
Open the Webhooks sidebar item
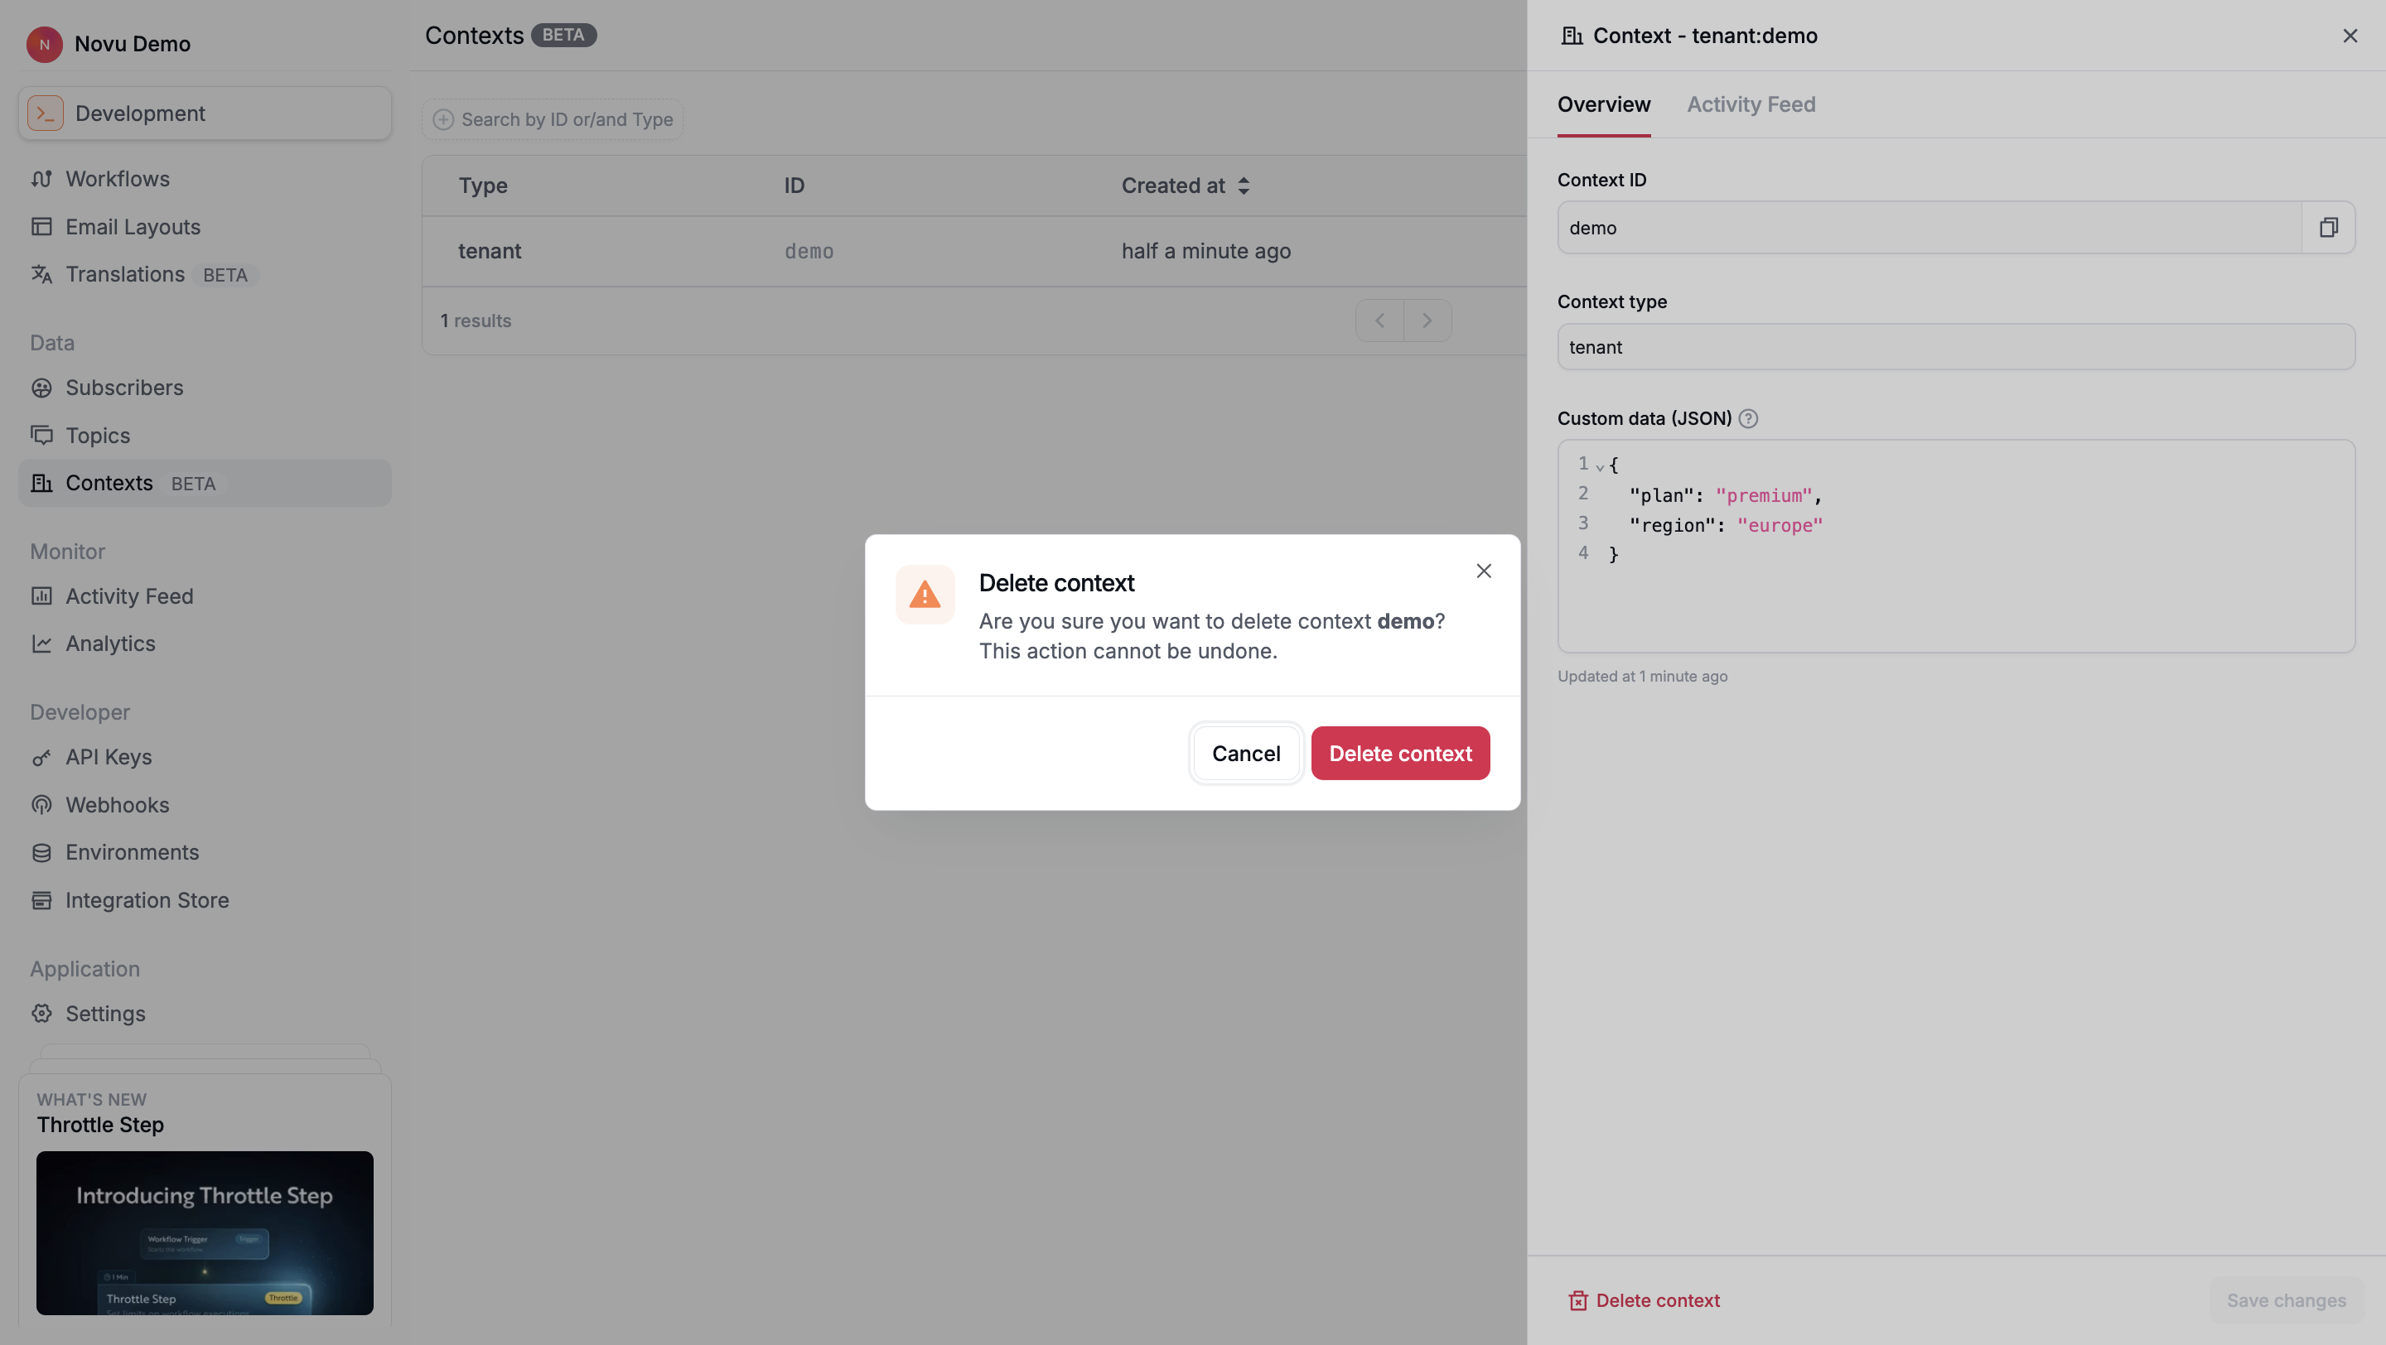point(117,804)
